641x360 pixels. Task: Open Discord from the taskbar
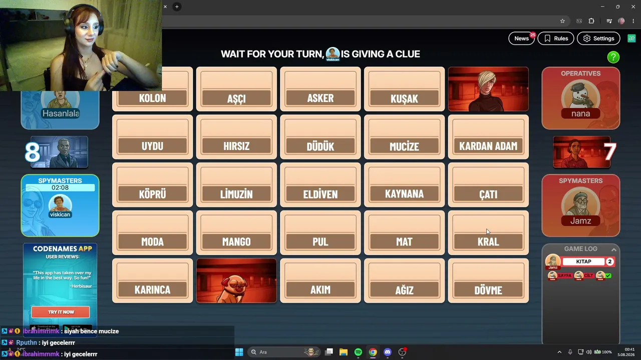(x=387, y=352)
